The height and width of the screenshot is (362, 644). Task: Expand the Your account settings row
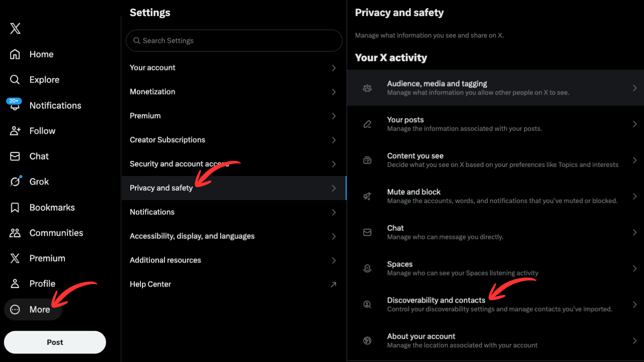coord(233,67)
